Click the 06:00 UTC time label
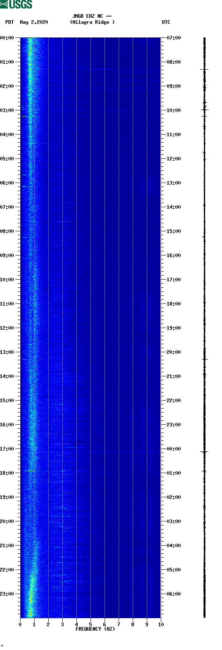Screen dimensions: 222x650 [174, 594]
